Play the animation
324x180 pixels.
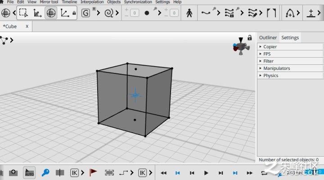point(206,173)
